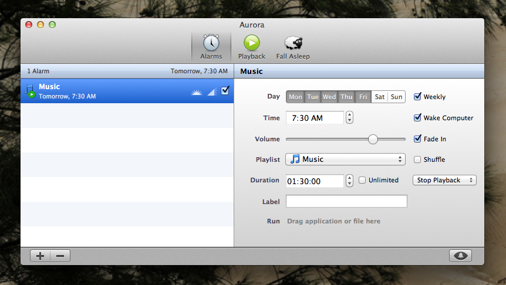Check the Unlimited duration box
Viewport: 506px width, 285px height.
[x=362, y=180]
